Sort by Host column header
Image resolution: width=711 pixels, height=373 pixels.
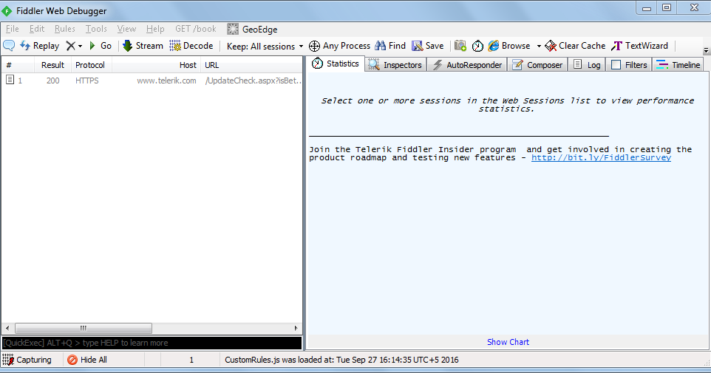(156, 65)
